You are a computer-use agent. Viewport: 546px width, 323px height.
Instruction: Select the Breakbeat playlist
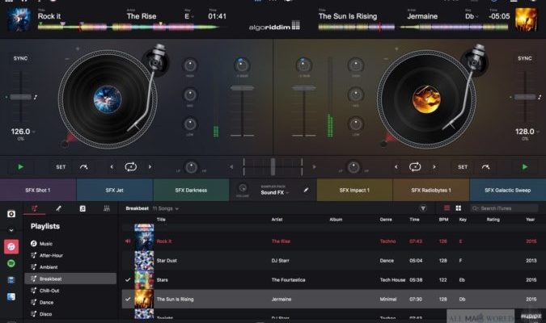51,279
